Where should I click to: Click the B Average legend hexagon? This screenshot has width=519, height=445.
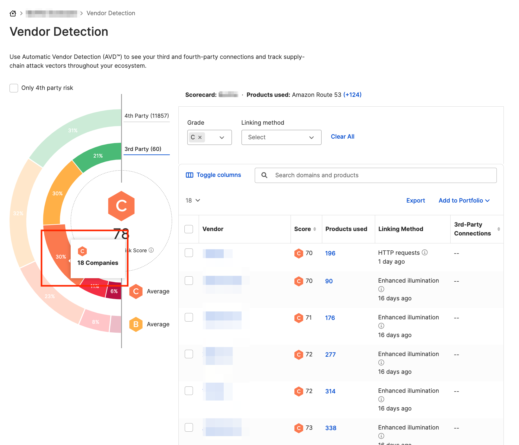point(136,324)
